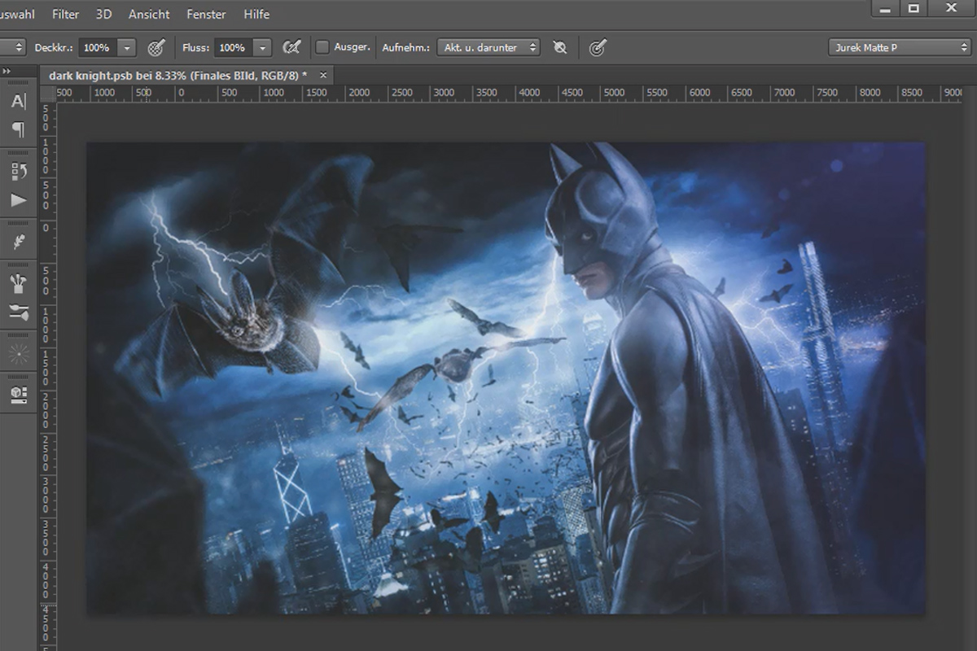Open the Akt. u. darunter dropdown
The width and height of the screenshot is (977, 651).
pyautogui.click(x=488, y=47)
